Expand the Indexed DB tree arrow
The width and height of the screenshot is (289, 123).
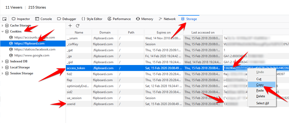[2, 61]
